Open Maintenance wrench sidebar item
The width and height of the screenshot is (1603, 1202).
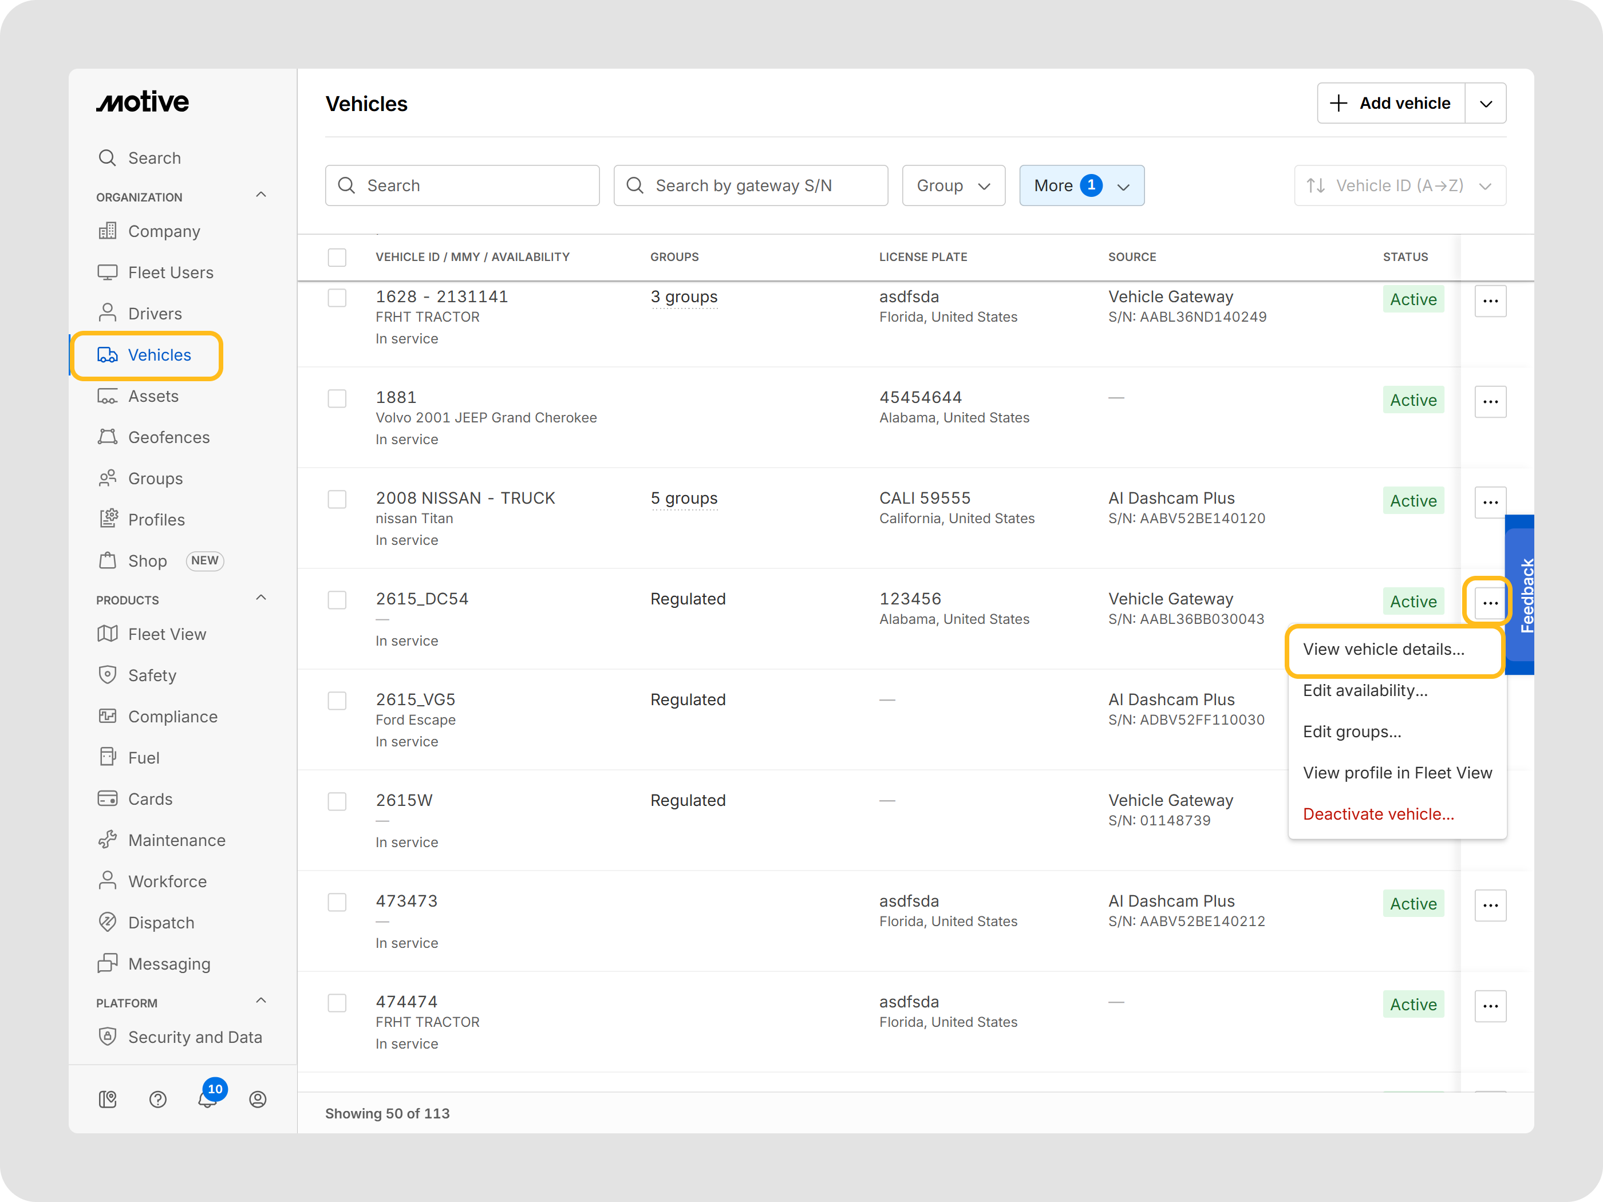pos(176,840)
